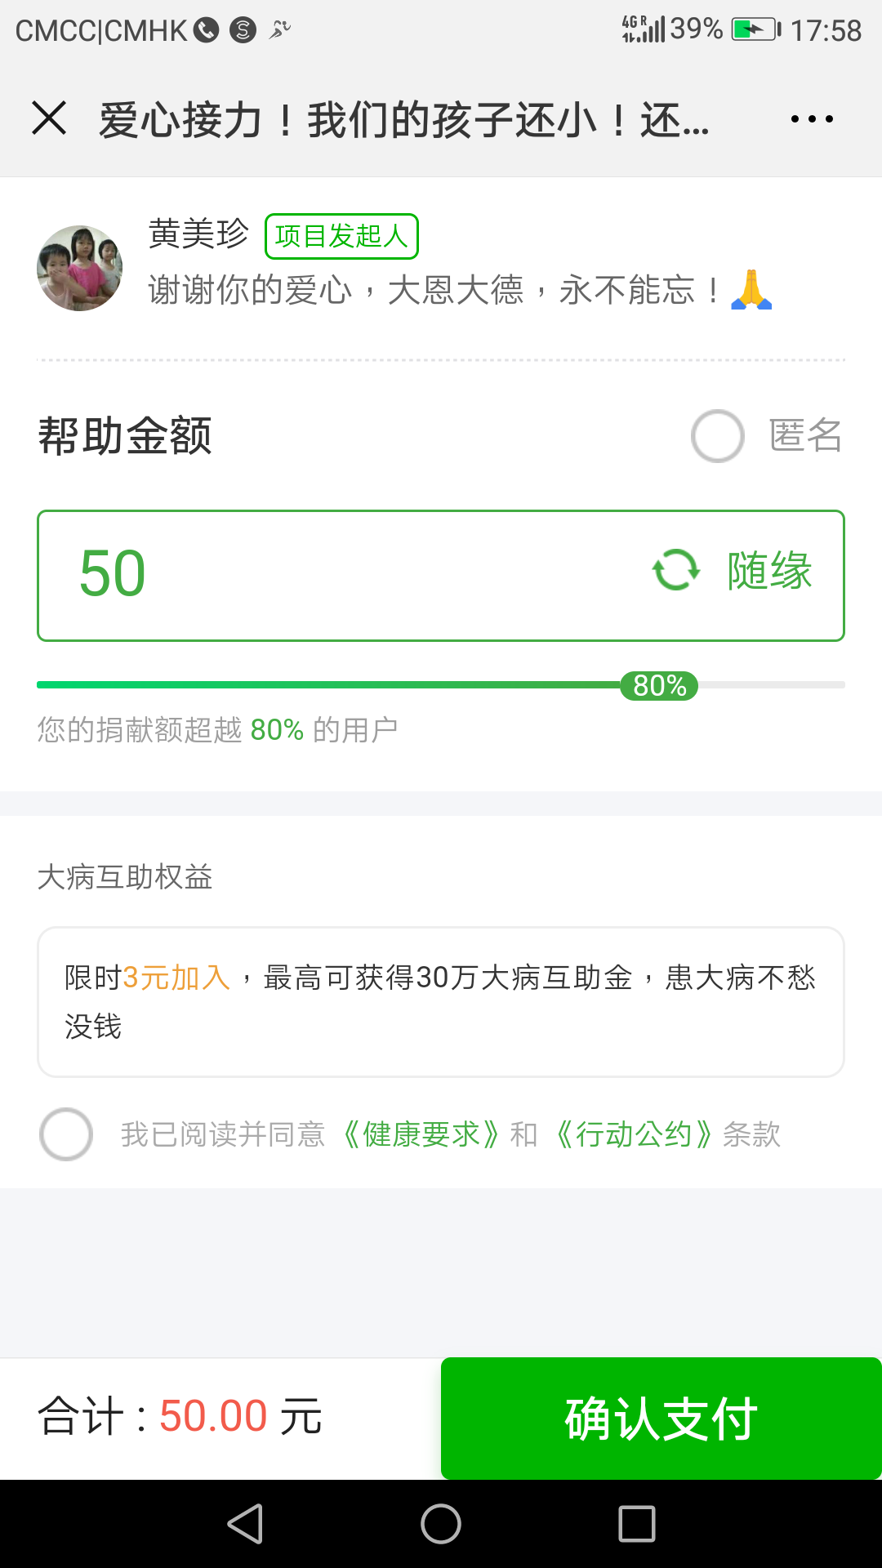Tap the battery status icon

[755, 30]
